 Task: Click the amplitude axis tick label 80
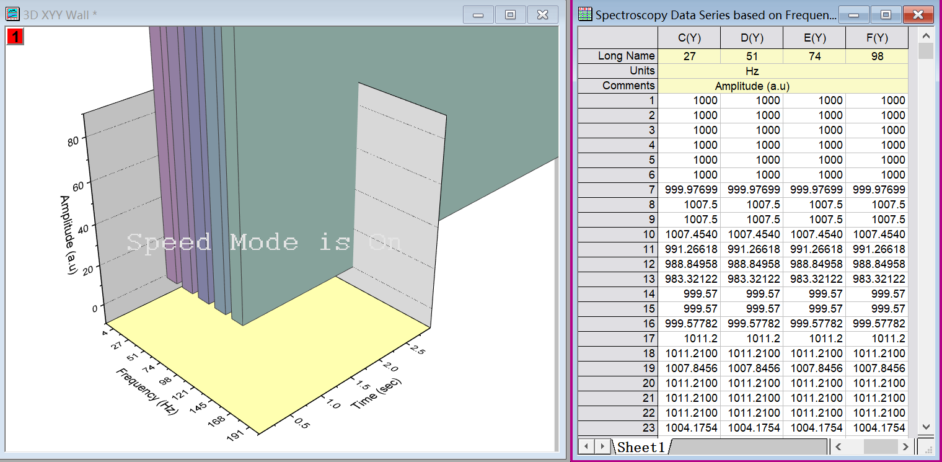73,141
